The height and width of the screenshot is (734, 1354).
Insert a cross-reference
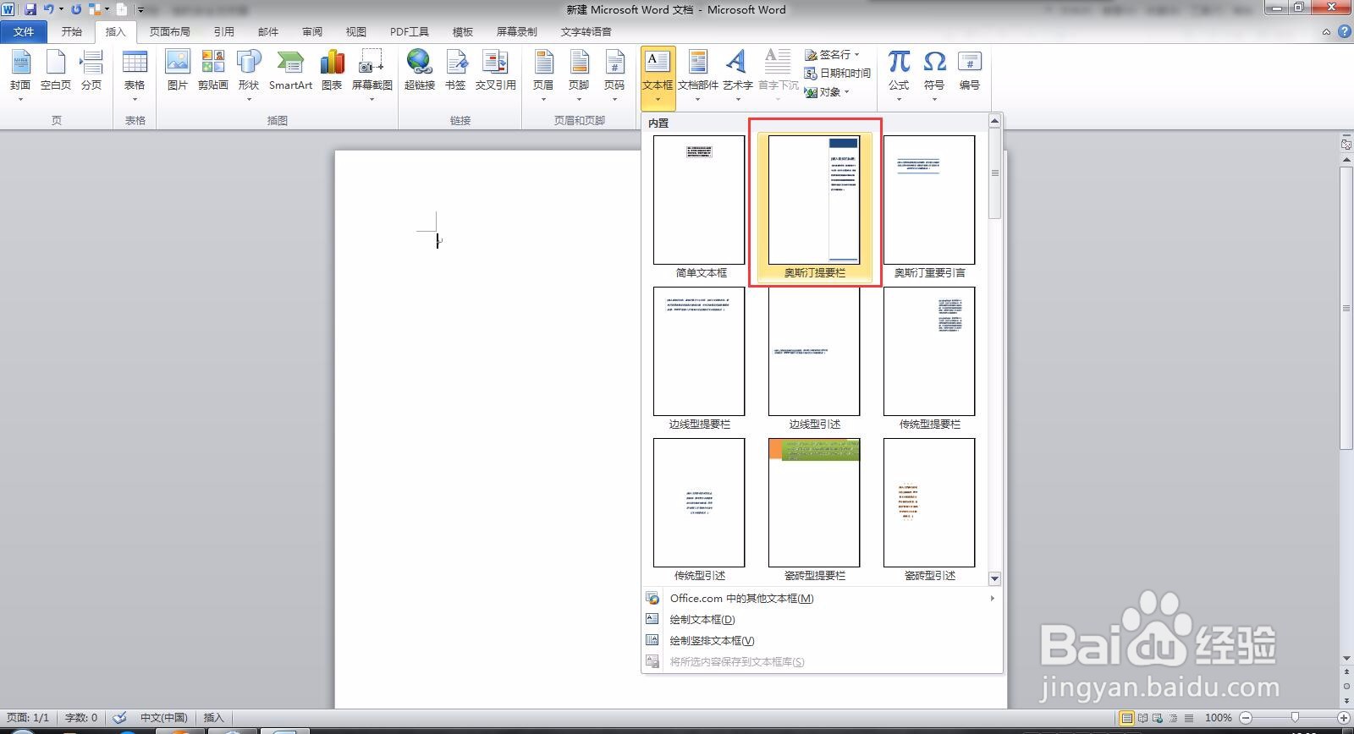(x=495, y=71)
